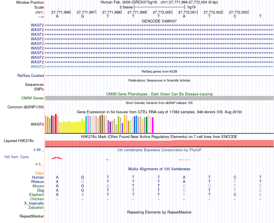Viewport: 274px width, 223px height.
Task: Click base C in the ruler sequence row
Action: click(235, 16)
